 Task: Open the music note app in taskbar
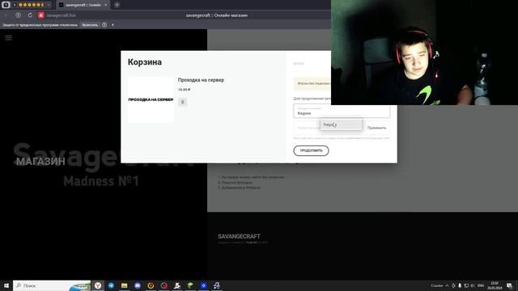(217, 285)
